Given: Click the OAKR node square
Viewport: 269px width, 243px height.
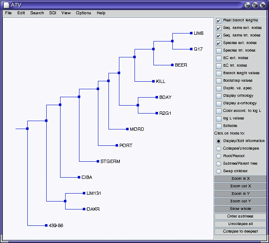Looking at the screenshot, I should 83,209.
